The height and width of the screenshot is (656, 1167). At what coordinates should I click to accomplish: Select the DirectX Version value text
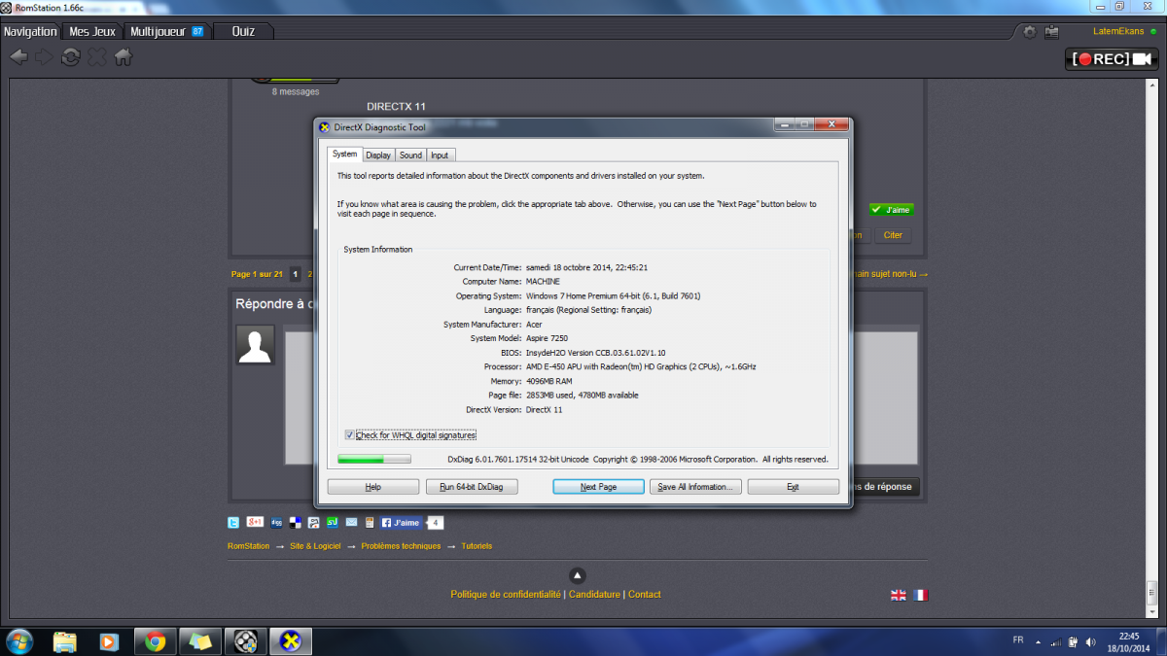click(544, 410)
